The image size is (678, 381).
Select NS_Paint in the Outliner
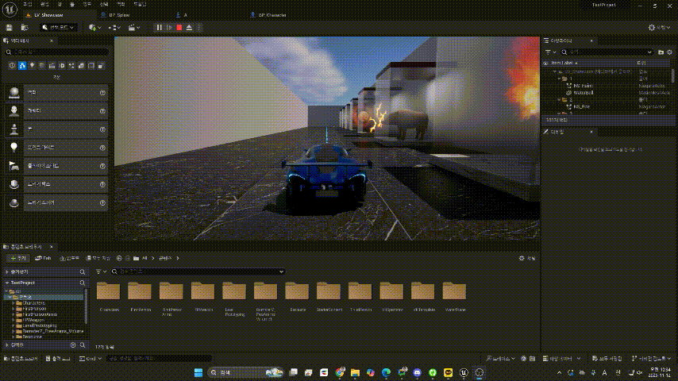(x=583, y=86)
